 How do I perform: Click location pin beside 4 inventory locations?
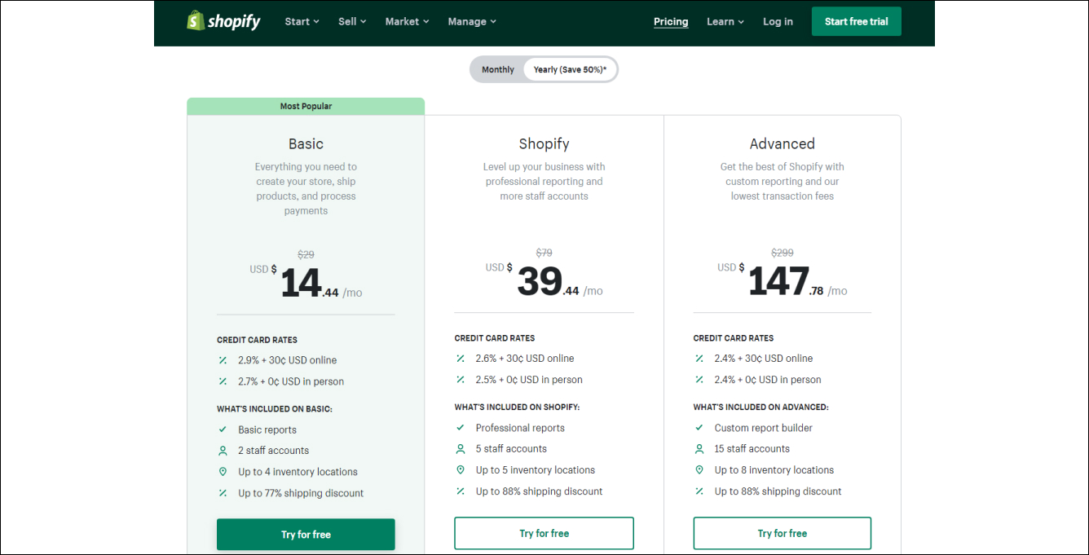click(223, 472)
